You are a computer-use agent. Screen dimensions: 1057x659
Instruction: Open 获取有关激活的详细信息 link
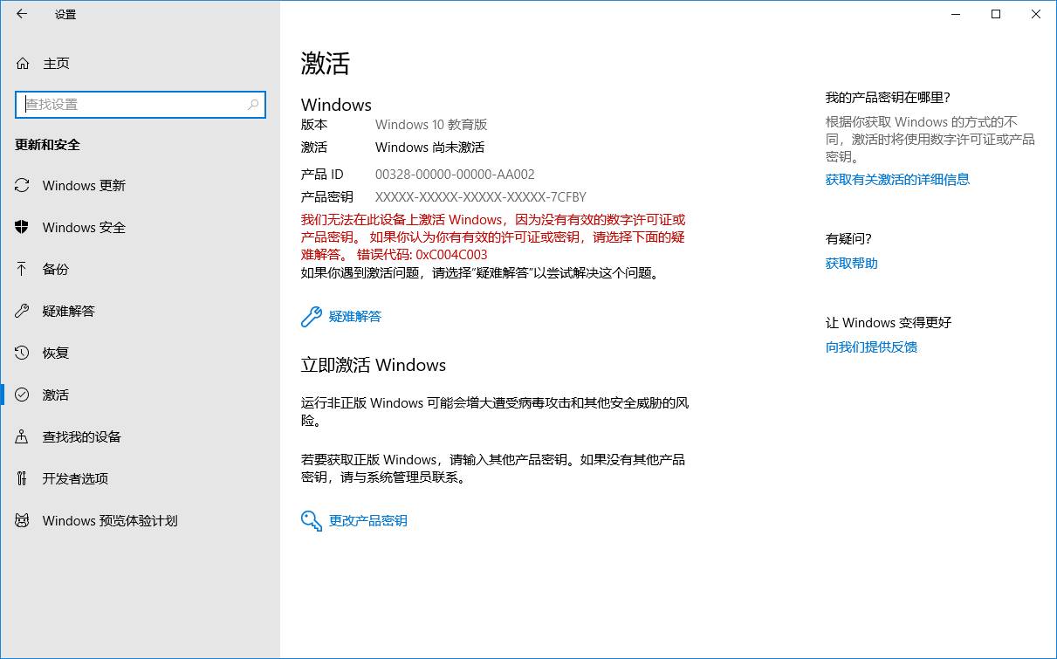[897, 179]
